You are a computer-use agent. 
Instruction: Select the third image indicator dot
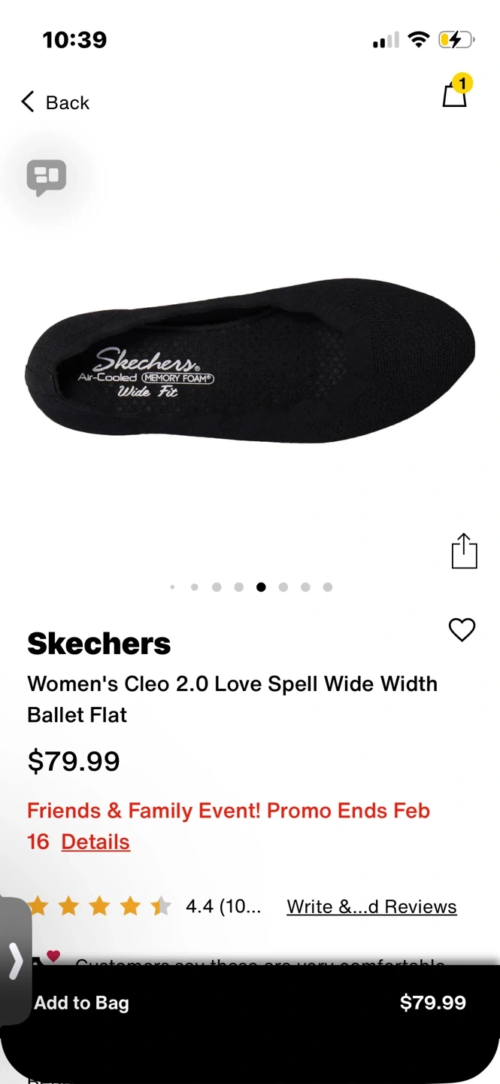[217, 587]
